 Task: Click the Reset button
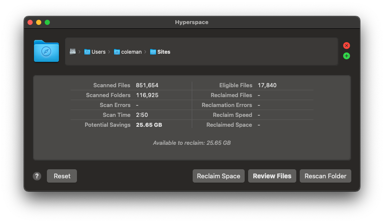pyautogui.click(x=62, y=176)
